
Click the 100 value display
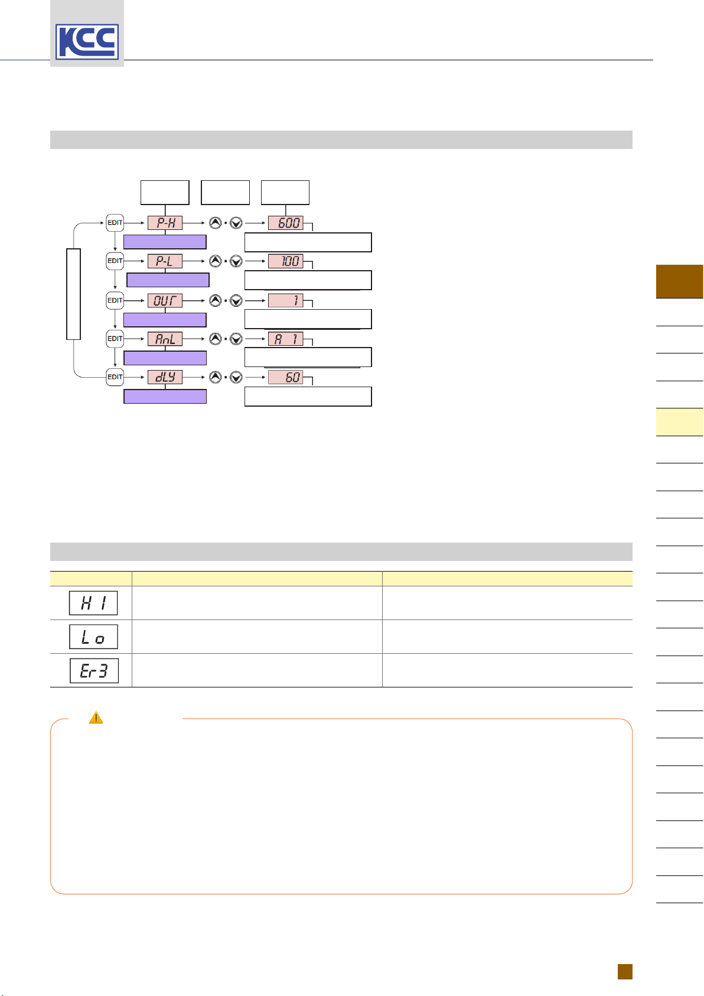click(286, 261)
